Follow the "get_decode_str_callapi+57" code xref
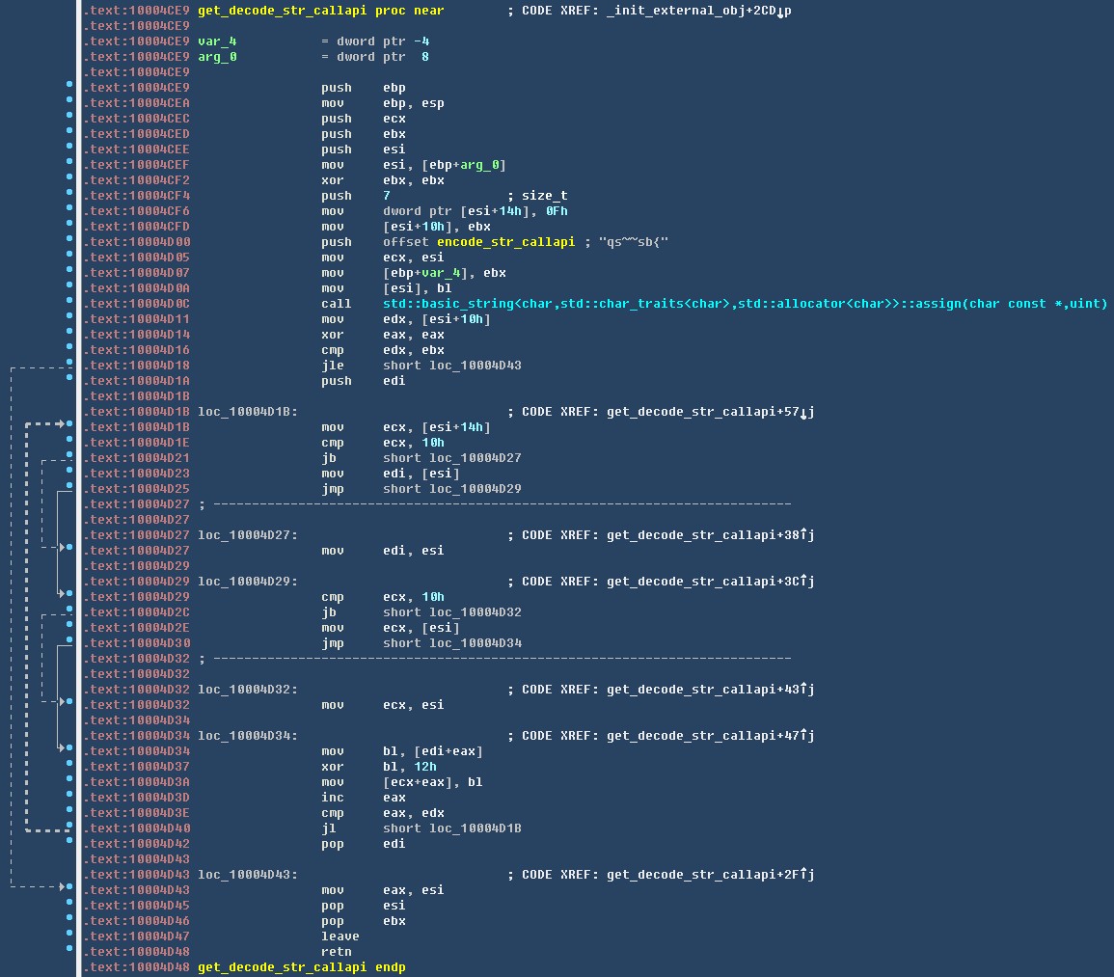1114x977 pixels. click(710, 412)
